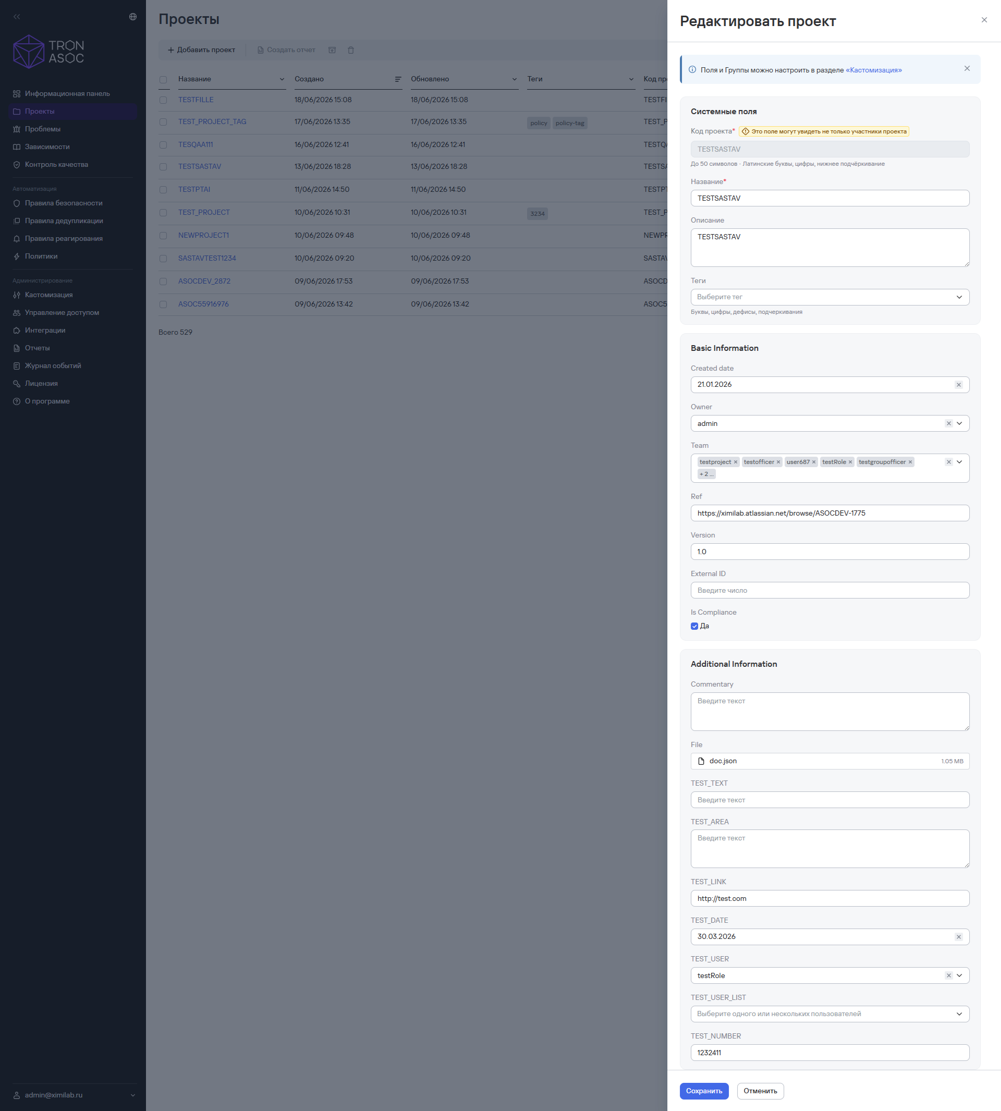1001x1111 pixels.
Task: Click Добавить проект button
Action: 201,50
